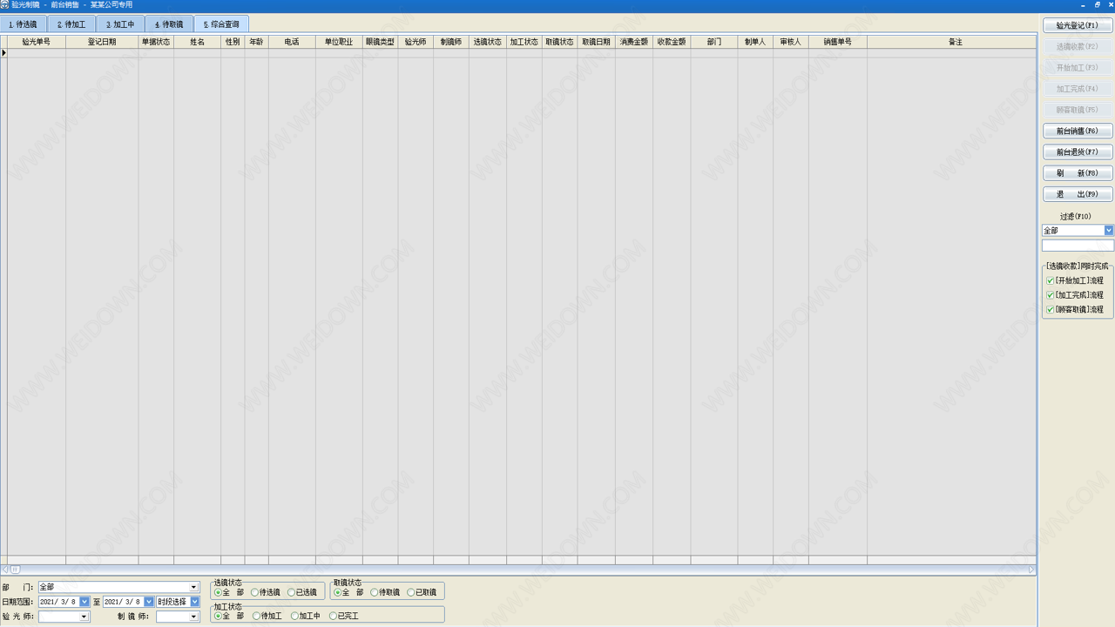The height and width of the screenshot is (627, 1115).
Task: Click the 眼镜类型 column header
Action: [x=381, y=42]
